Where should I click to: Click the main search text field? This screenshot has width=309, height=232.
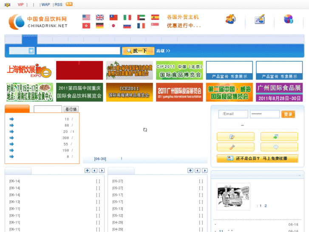[78, 51]
